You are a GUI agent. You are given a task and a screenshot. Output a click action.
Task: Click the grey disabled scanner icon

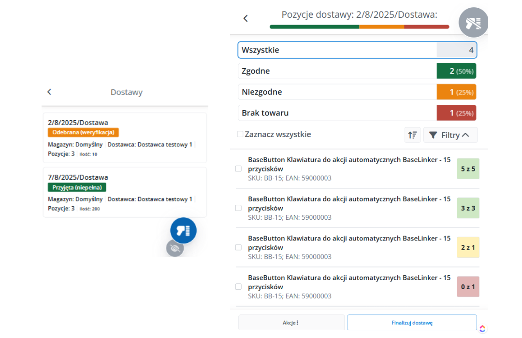[x=473, y=22]
